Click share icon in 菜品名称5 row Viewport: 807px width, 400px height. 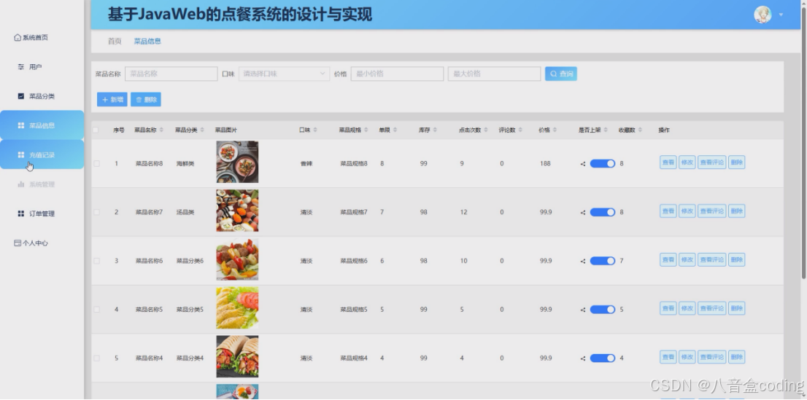pyautogui.click(x=583, y=310)
